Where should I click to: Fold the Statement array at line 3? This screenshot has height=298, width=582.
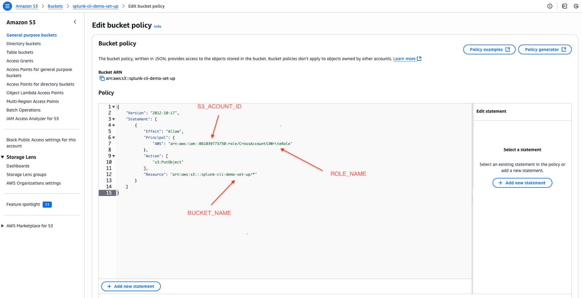(113, 119)
